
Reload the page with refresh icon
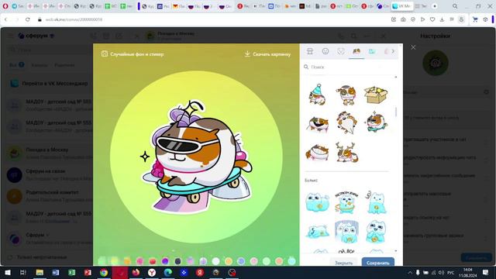[28, 19]
